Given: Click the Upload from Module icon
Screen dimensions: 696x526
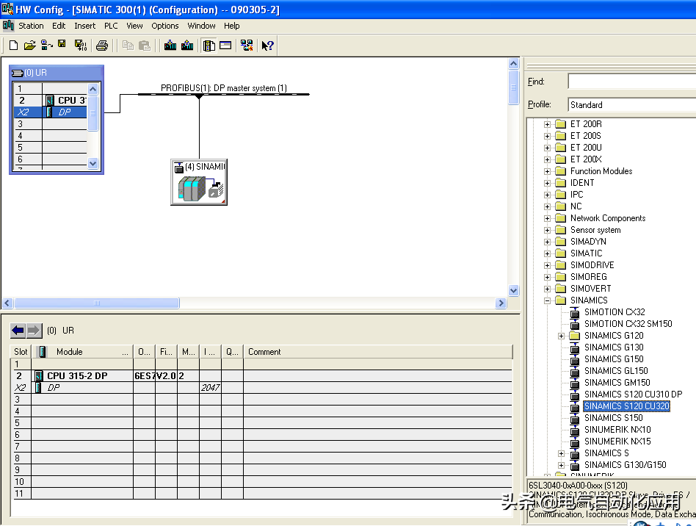Looking at the screenshot, I should click(187, 46).
